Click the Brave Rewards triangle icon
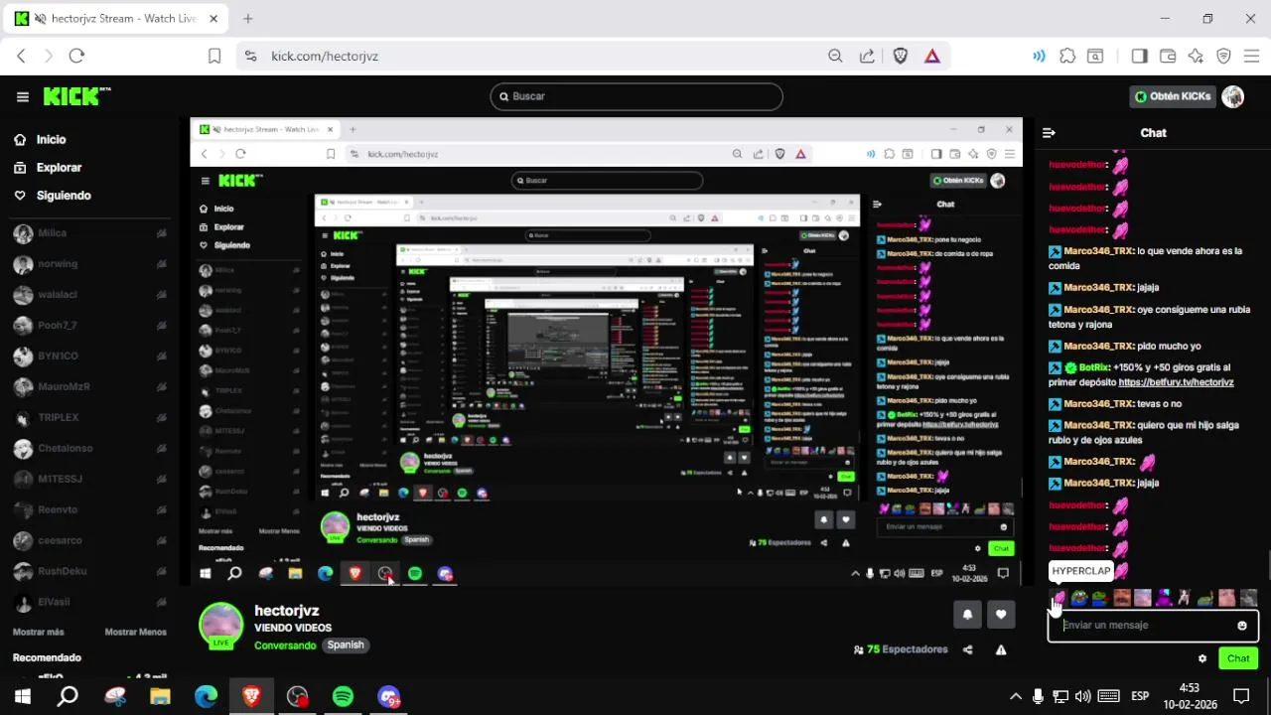The image size is (1271, 715). [x=932, y=57]
